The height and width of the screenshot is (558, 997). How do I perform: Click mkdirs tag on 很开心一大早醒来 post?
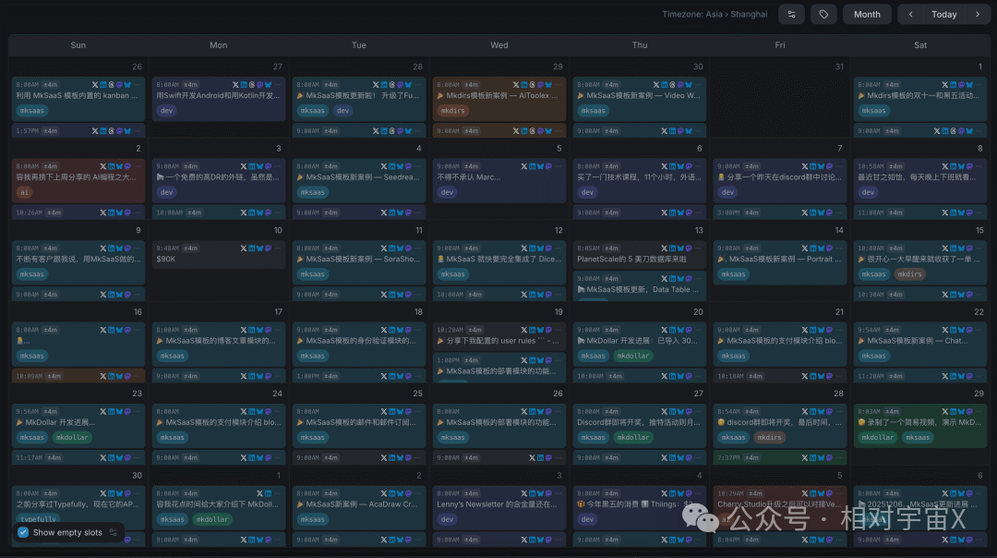(x=909, y=274)
